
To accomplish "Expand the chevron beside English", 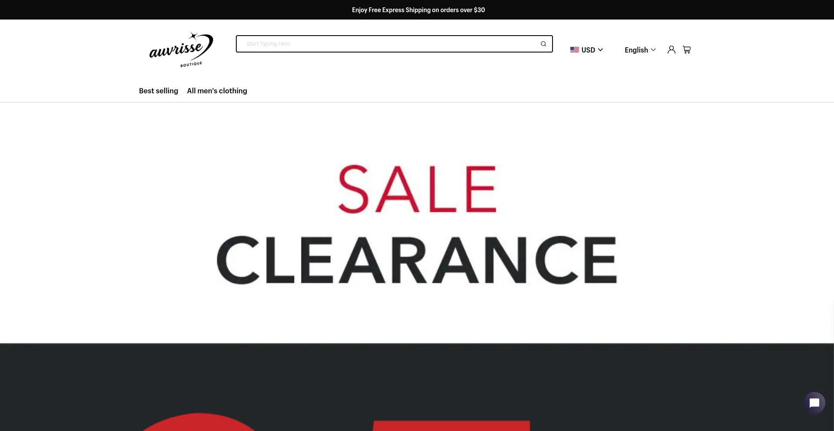I will (653, 50).
